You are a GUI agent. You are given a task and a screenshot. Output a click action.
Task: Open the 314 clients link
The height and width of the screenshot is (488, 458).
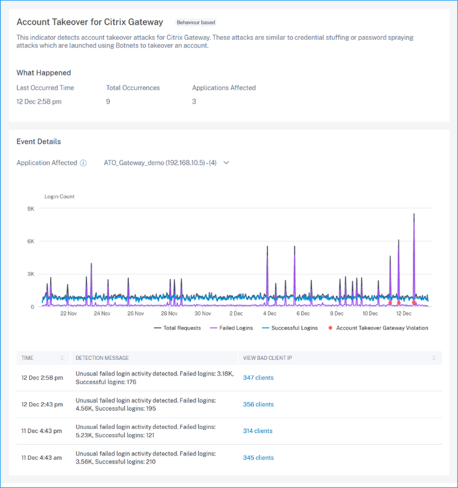tap(258, 431)
